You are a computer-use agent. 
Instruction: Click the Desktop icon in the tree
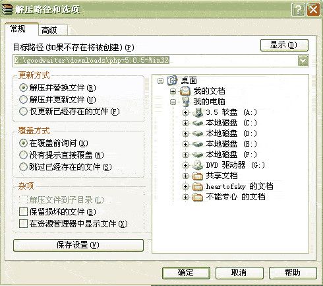pyautogui.click(x=173, y=81)
